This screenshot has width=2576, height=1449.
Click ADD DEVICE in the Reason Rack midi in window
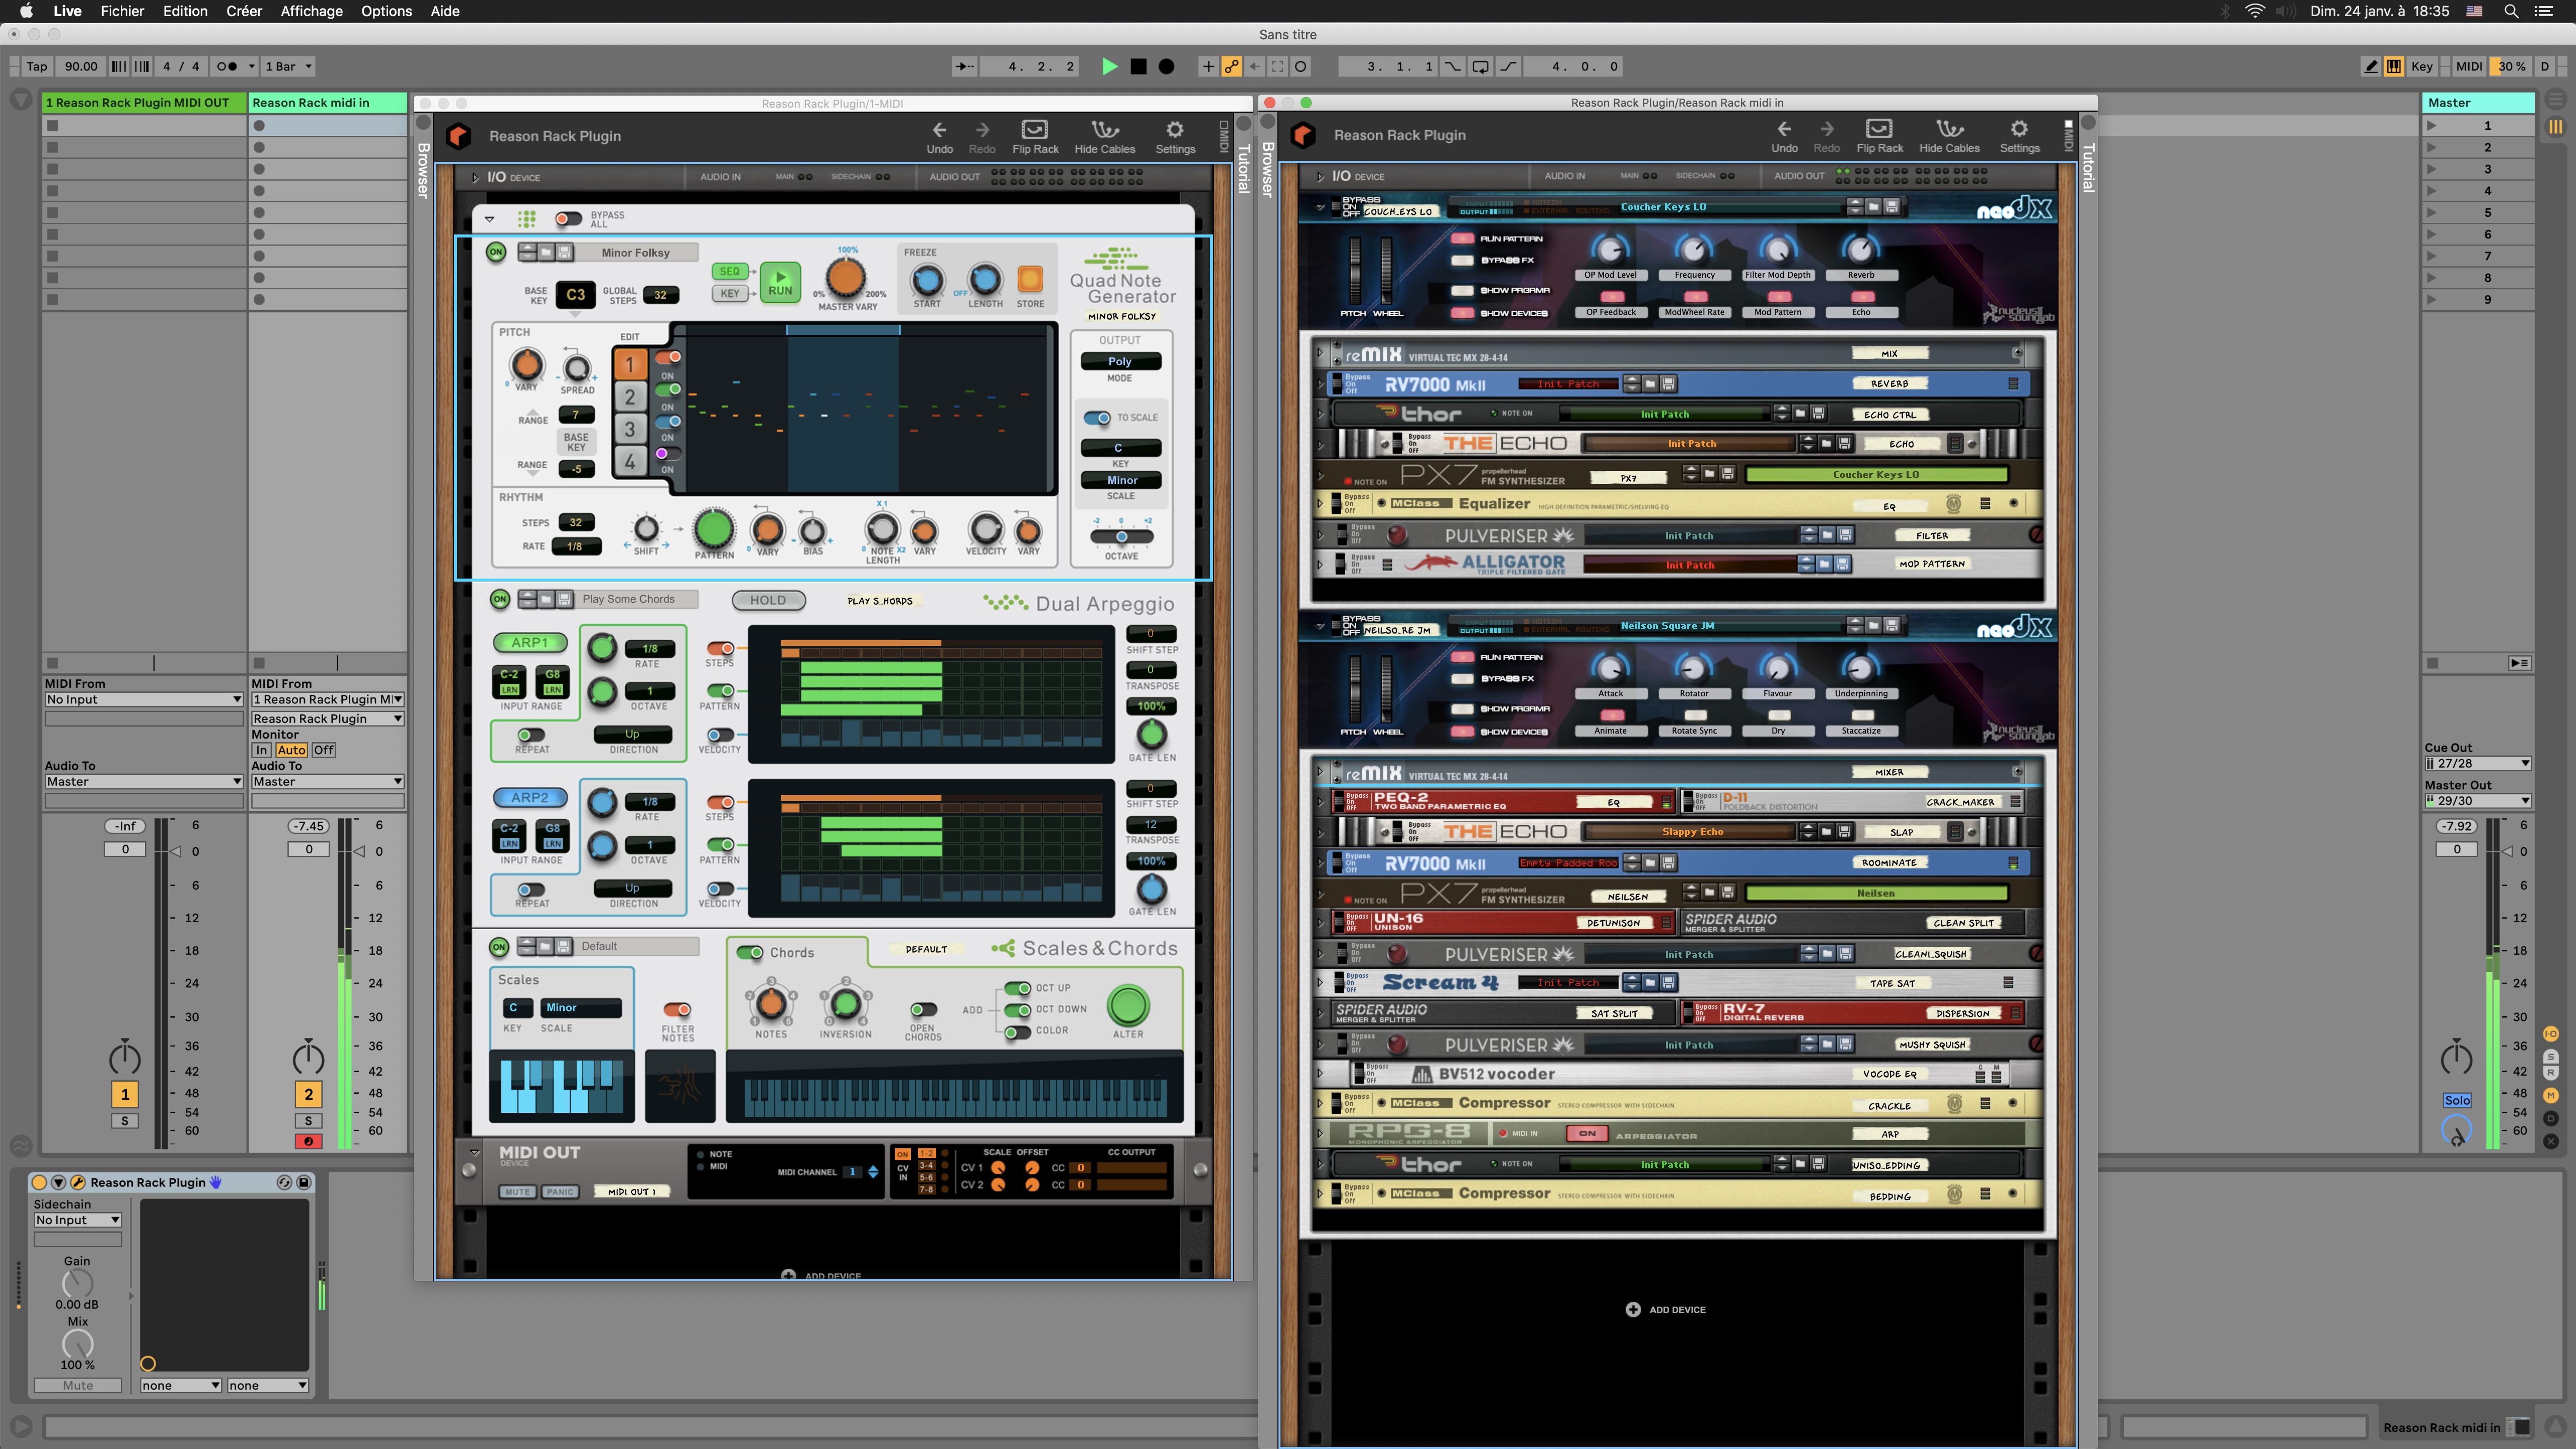[1665, 1309]
